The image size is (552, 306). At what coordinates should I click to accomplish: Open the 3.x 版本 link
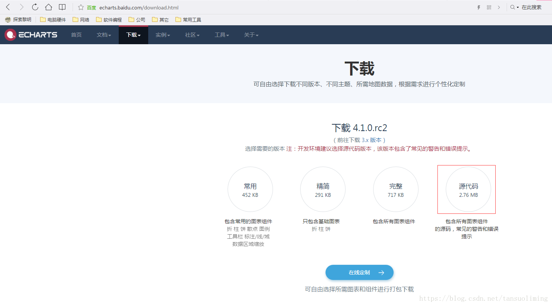coord(372,140)
